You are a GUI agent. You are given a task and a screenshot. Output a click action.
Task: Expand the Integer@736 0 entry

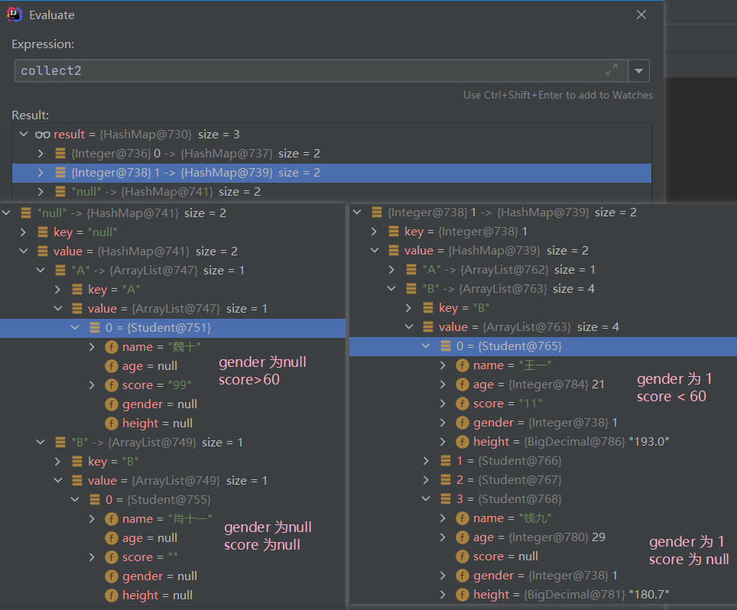(x=41, y=154)
